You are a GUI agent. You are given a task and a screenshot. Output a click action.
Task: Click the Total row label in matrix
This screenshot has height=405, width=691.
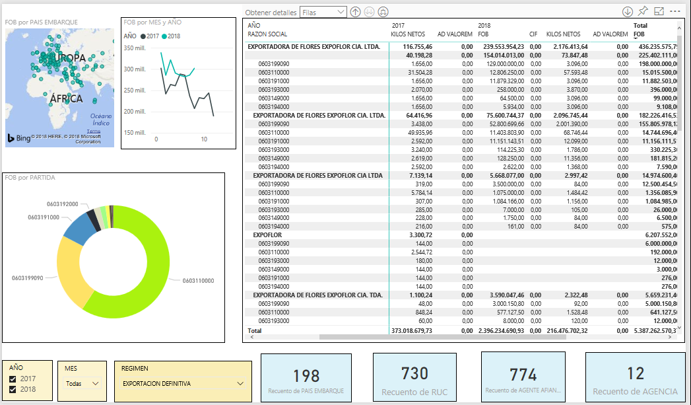(254, 330)
